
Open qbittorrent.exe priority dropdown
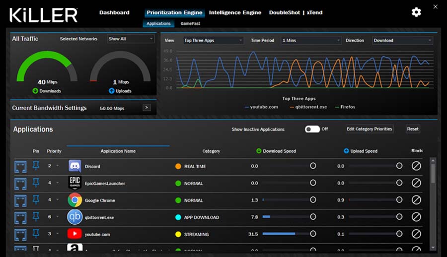coord(58,217)
